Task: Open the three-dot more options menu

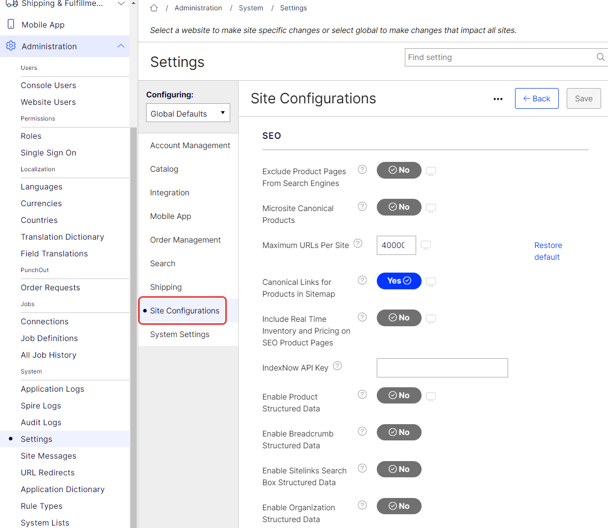Action: pos(498,99)
